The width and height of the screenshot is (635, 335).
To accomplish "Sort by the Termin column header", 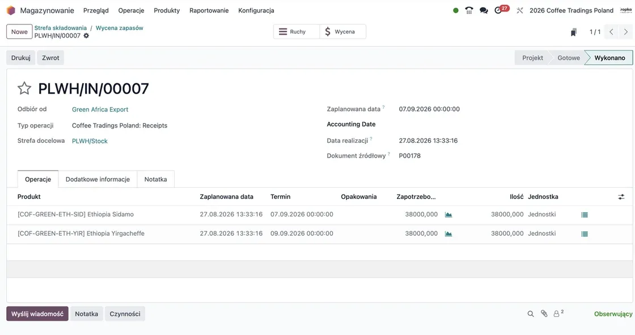I will pos(280,197).
